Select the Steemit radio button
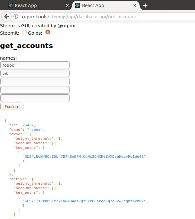The width and height of the screenshot is (195, 219). tap(24, 32)
